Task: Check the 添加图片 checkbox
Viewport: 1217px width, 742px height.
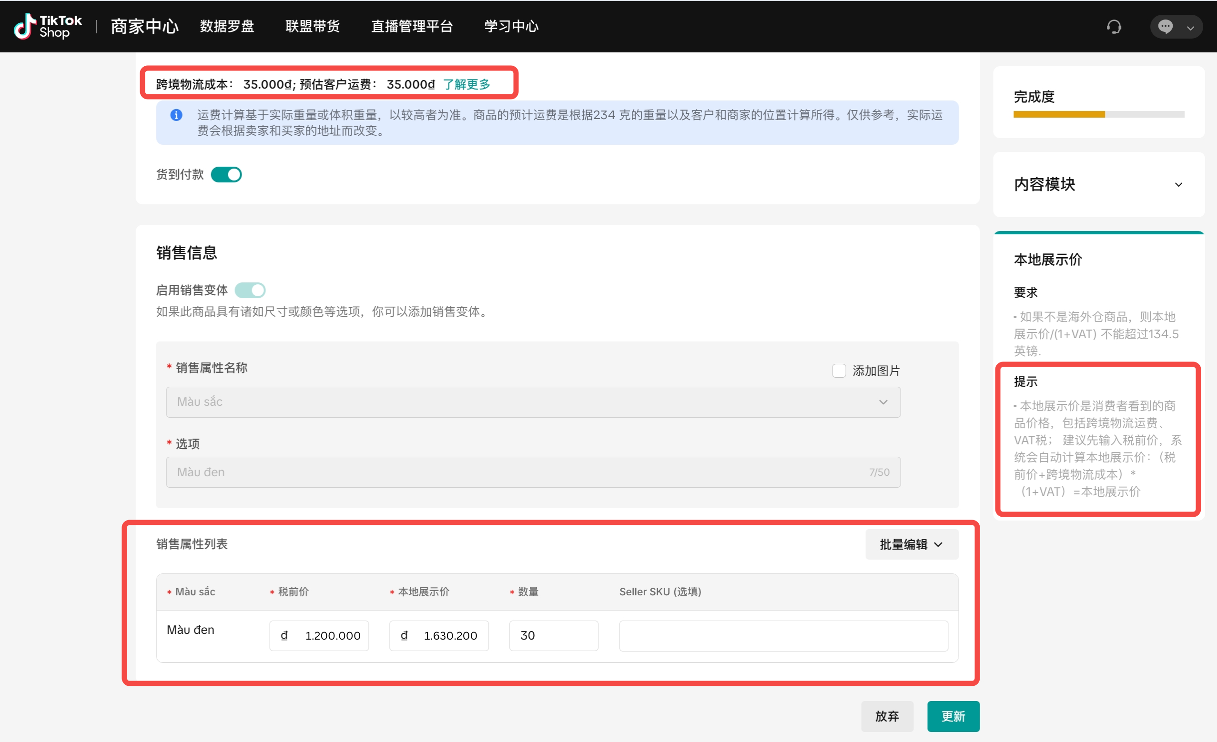Action: pos(839,371)
